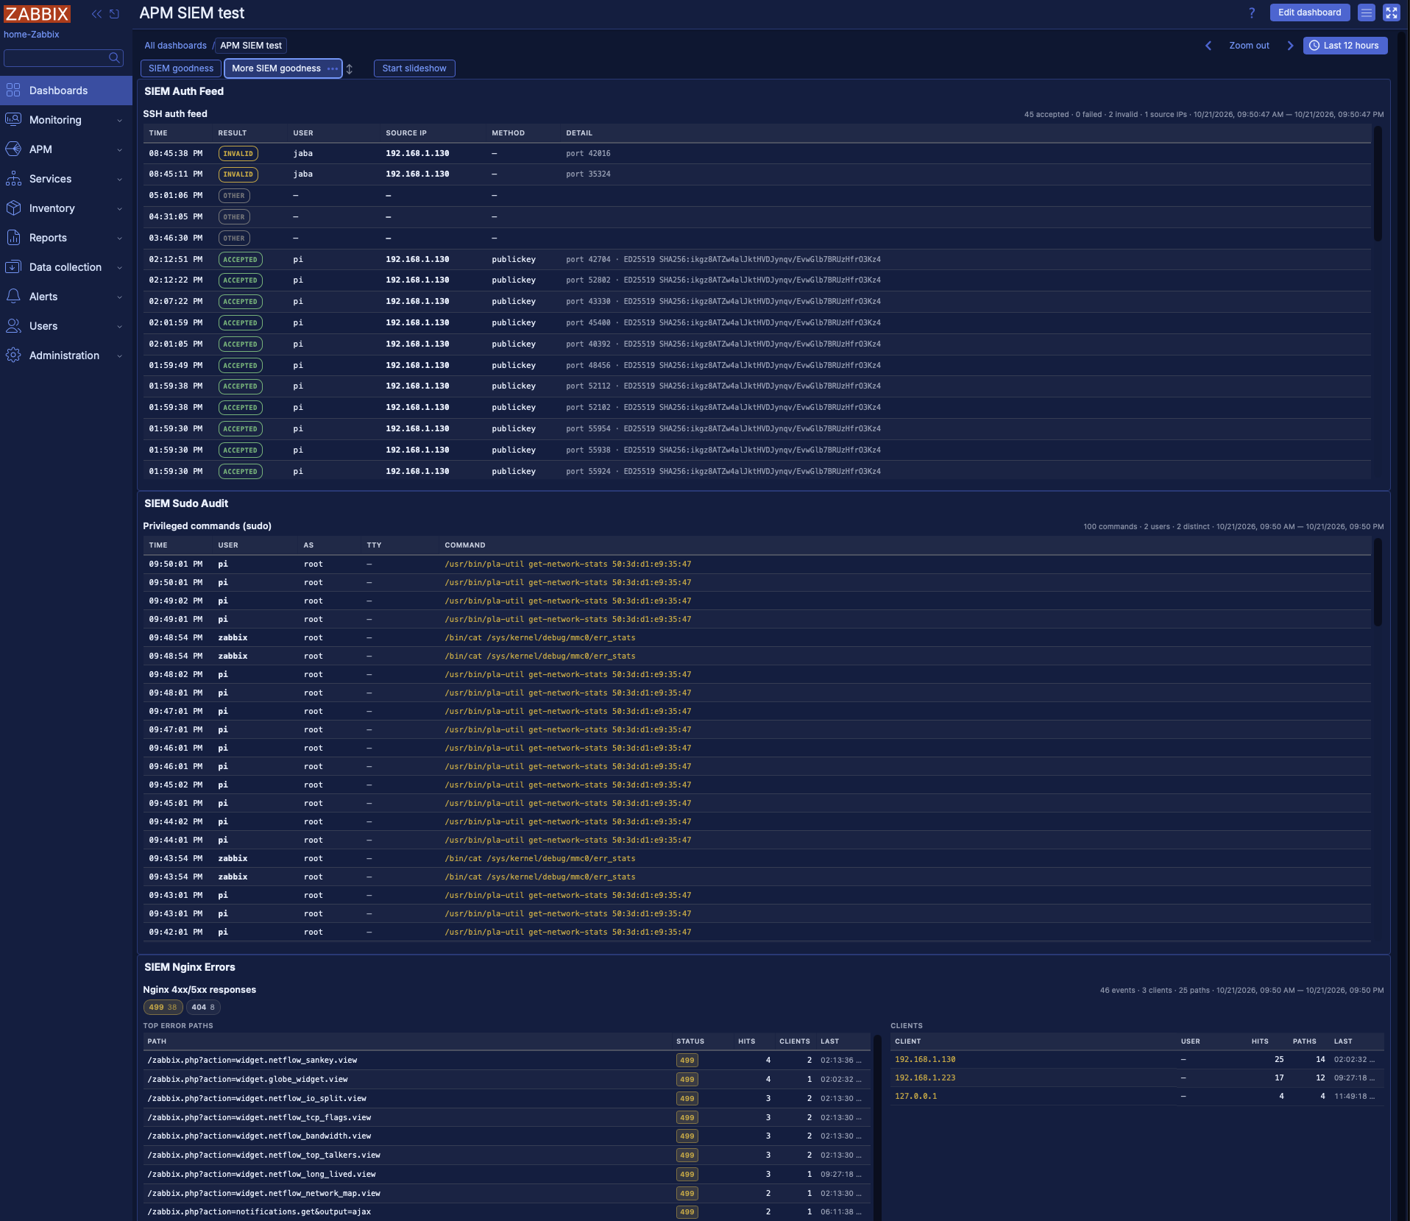Click client IP 192.168.1.223

pyautogui.click(x=925, y=1077)
